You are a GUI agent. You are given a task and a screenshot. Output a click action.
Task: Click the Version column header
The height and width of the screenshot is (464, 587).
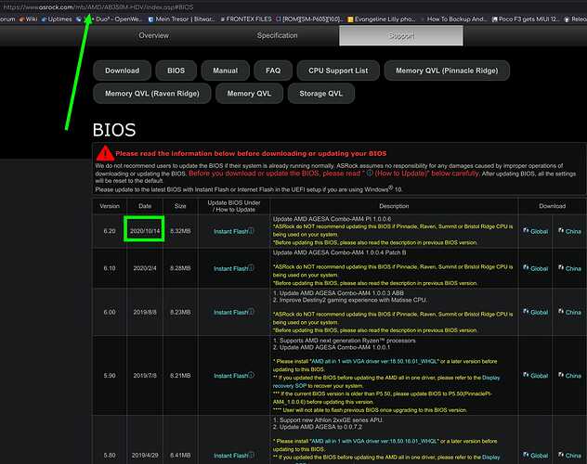[x=110, y=206]
